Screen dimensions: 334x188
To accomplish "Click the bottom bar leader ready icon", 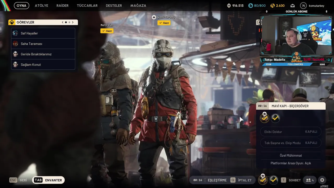I will tap(263, 180).
